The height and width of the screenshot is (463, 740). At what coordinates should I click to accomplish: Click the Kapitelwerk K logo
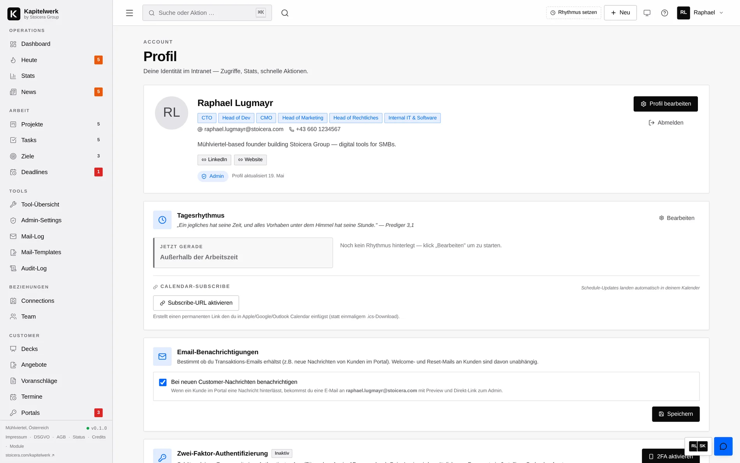point(14,14)
